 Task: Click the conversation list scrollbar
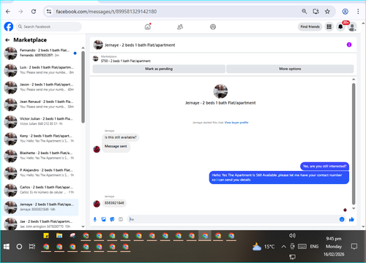point(83,87)
